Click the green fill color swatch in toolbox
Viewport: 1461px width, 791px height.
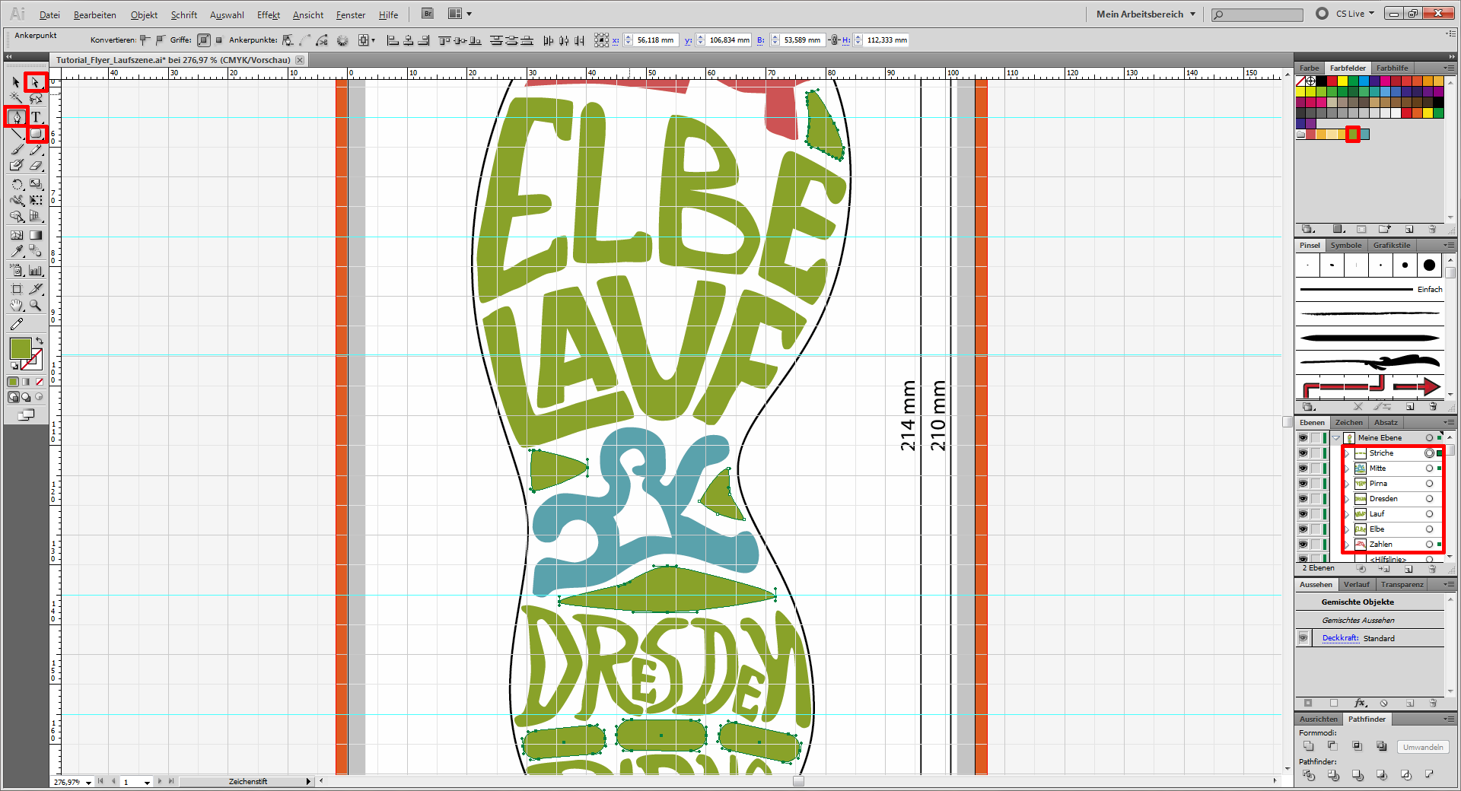click(21, 348)
